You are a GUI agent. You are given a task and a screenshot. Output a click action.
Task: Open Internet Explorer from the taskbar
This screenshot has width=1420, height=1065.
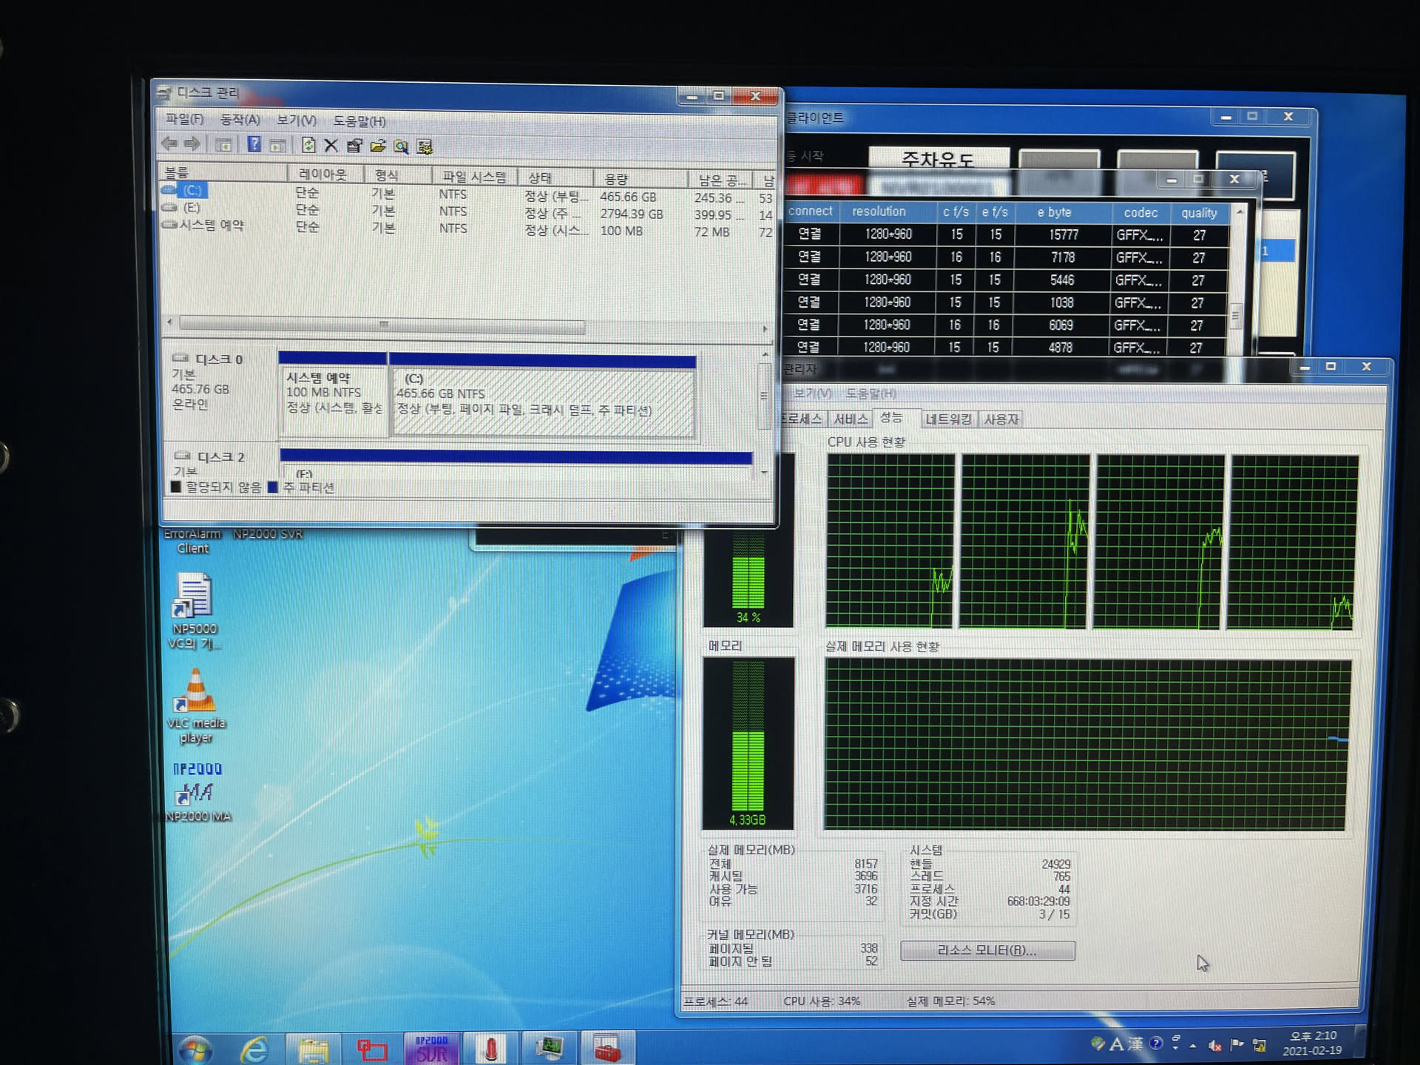click(254, 1049)
